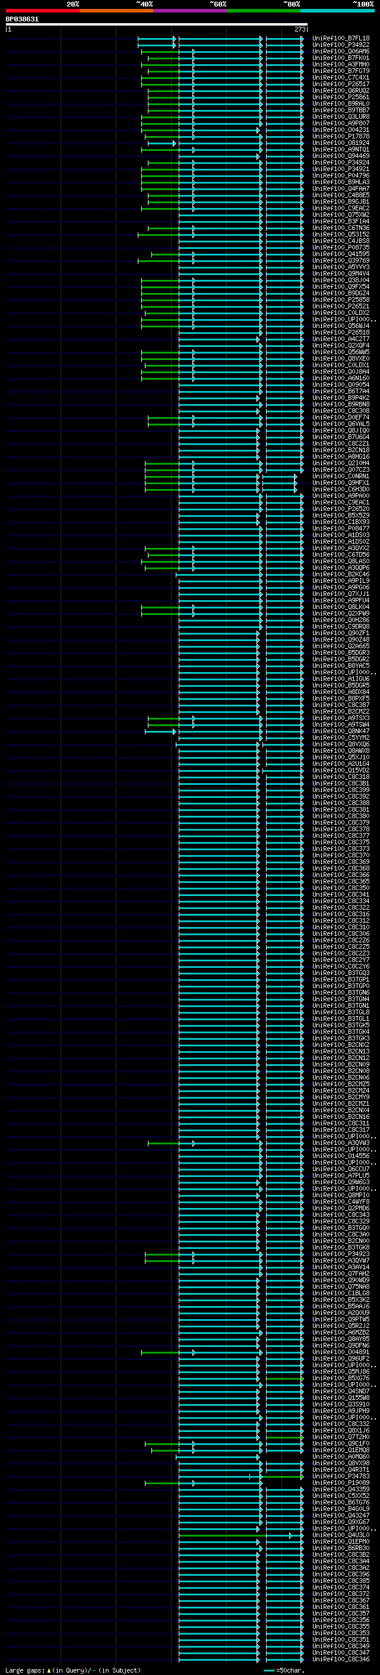
Task: Select hit UniRef100_A9P807
Action: tap(340, 123)
